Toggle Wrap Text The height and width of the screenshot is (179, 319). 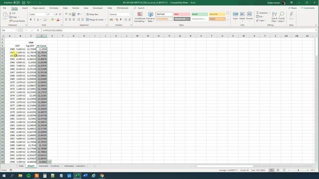point(92,14)
